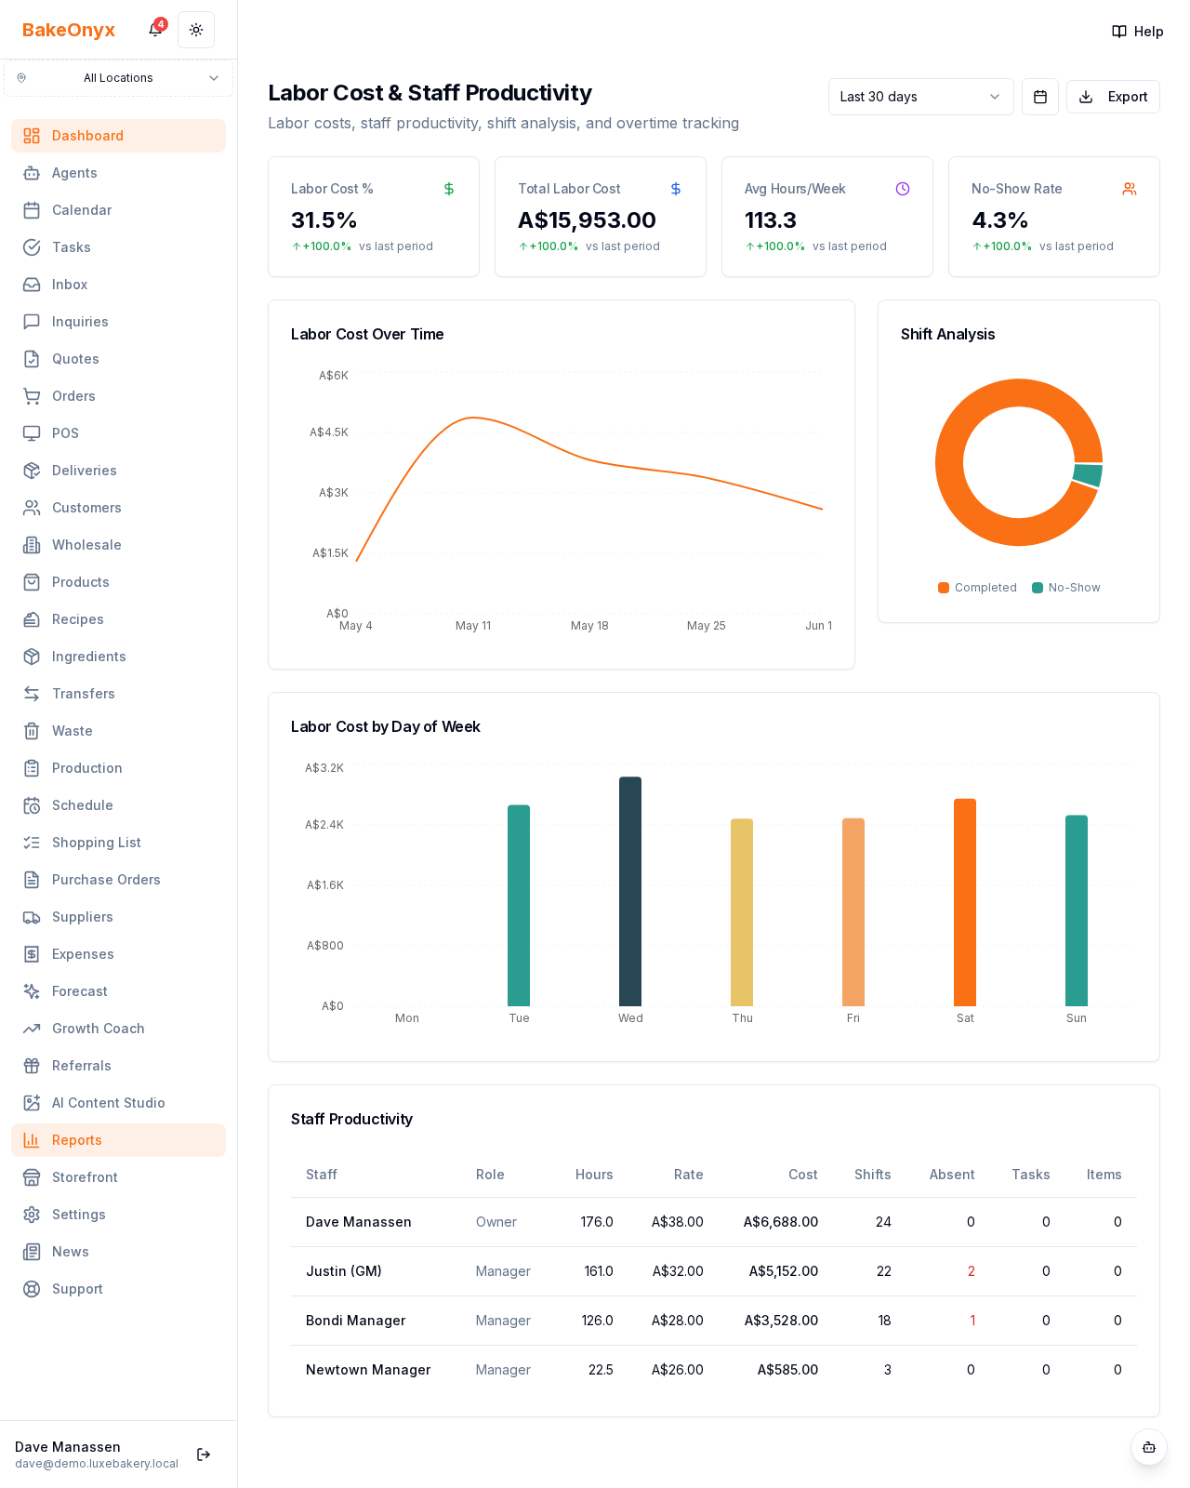Open the chat bot floating icon
This screenshot has width=1190, height=1488.
click(1149, 1447)
